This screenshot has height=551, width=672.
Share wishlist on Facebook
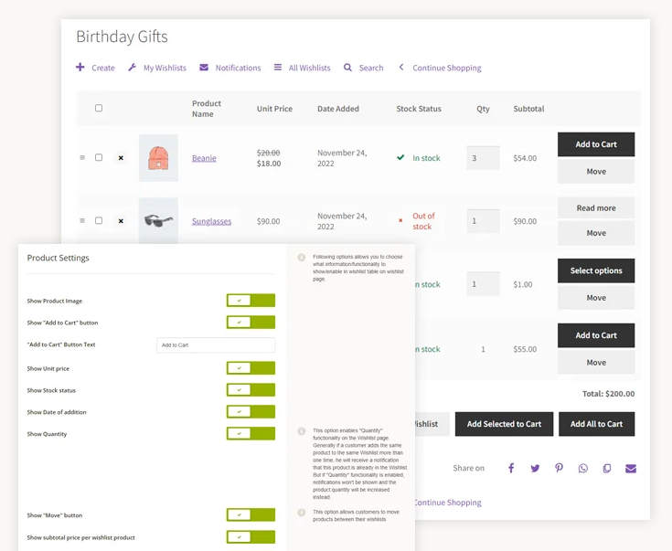coord(511,468)
